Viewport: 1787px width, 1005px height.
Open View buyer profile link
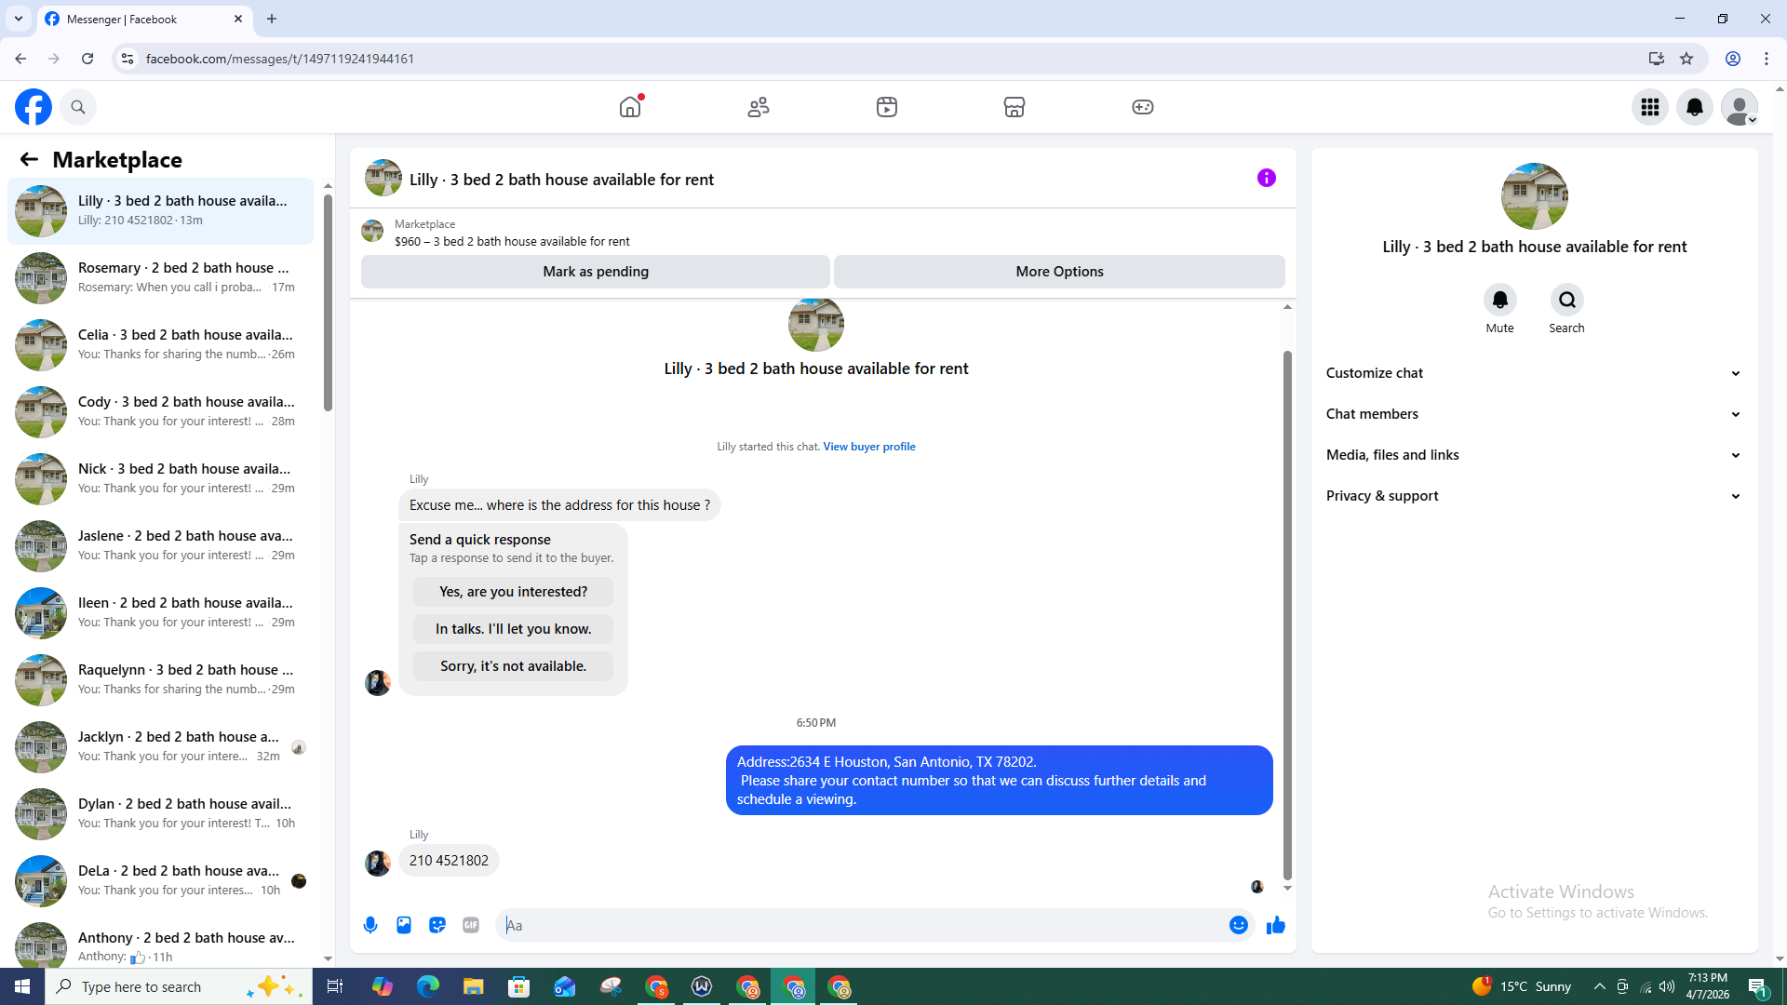(868, 447)
